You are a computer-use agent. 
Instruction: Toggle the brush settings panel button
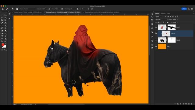(17, 9)
